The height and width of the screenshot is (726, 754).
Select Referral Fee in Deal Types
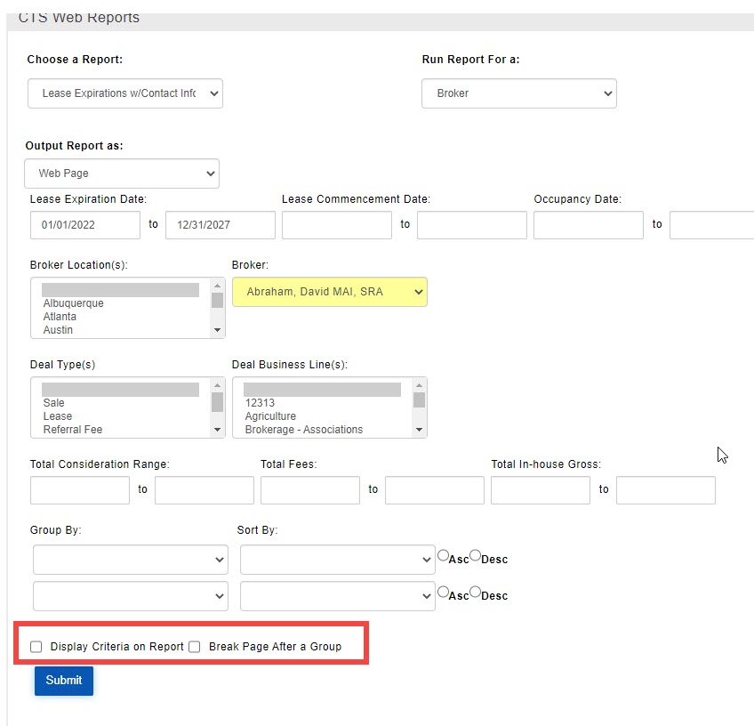pos(73,430)
